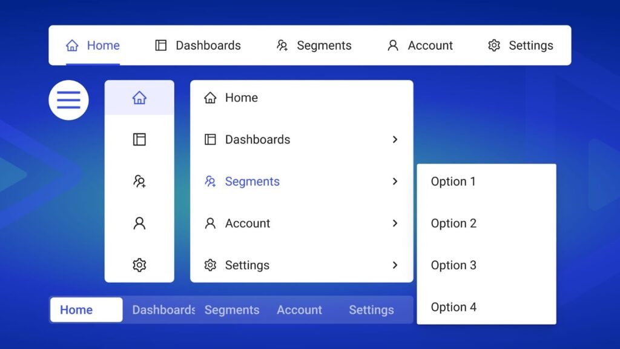620x349 pixels.
Task: Expand the Dashboards submenu chevron
Action: (395, 139)
